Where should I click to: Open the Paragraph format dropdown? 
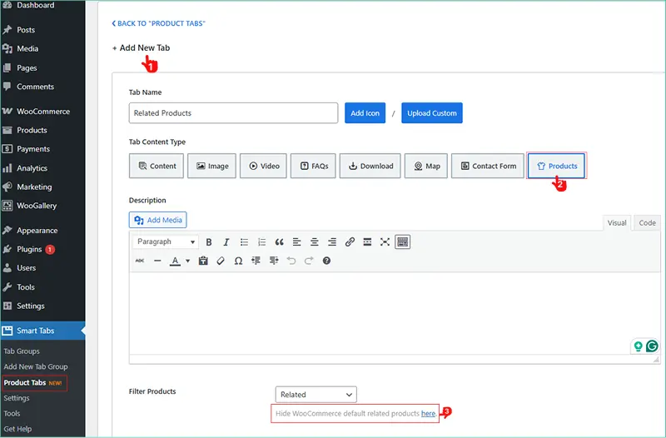click(x=166, y=241)
